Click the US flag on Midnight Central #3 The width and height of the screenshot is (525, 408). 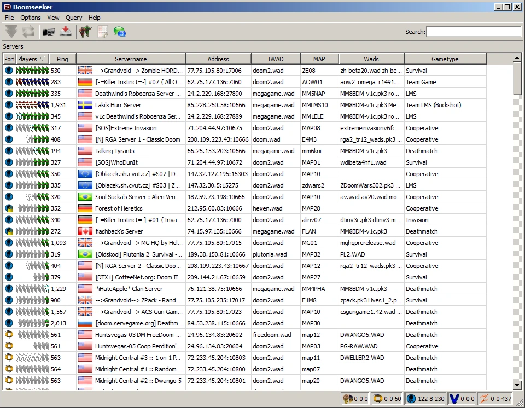coord(85,358)
